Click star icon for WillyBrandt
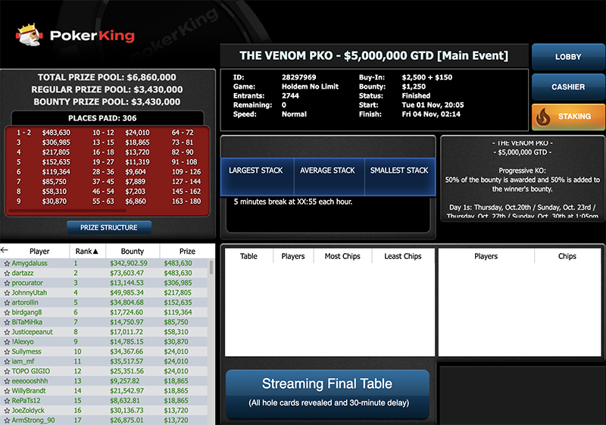The width and height of the screenshot is (606, 425). coord(7,391)
